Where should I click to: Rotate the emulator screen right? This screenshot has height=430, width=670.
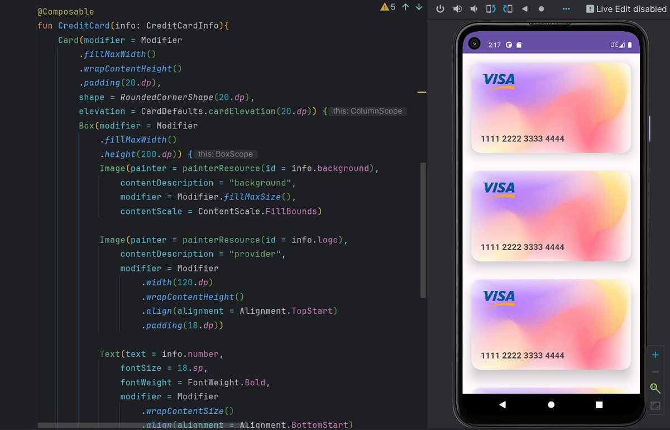tap(506, 8)
